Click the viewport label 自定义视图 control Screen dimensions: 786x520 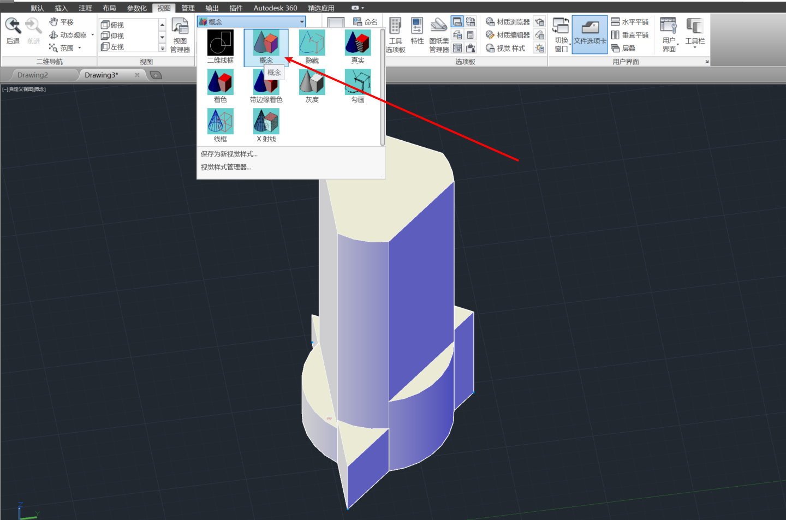point(21,89)
